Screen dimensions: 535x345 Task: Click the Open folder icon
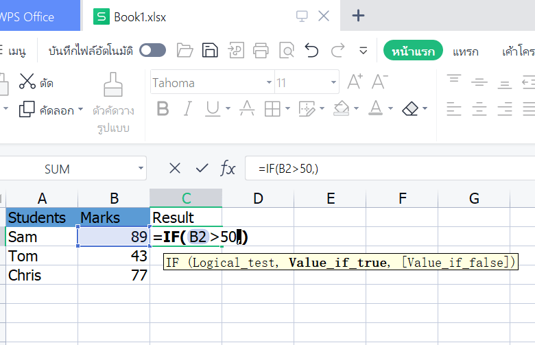tap(185, 51)
